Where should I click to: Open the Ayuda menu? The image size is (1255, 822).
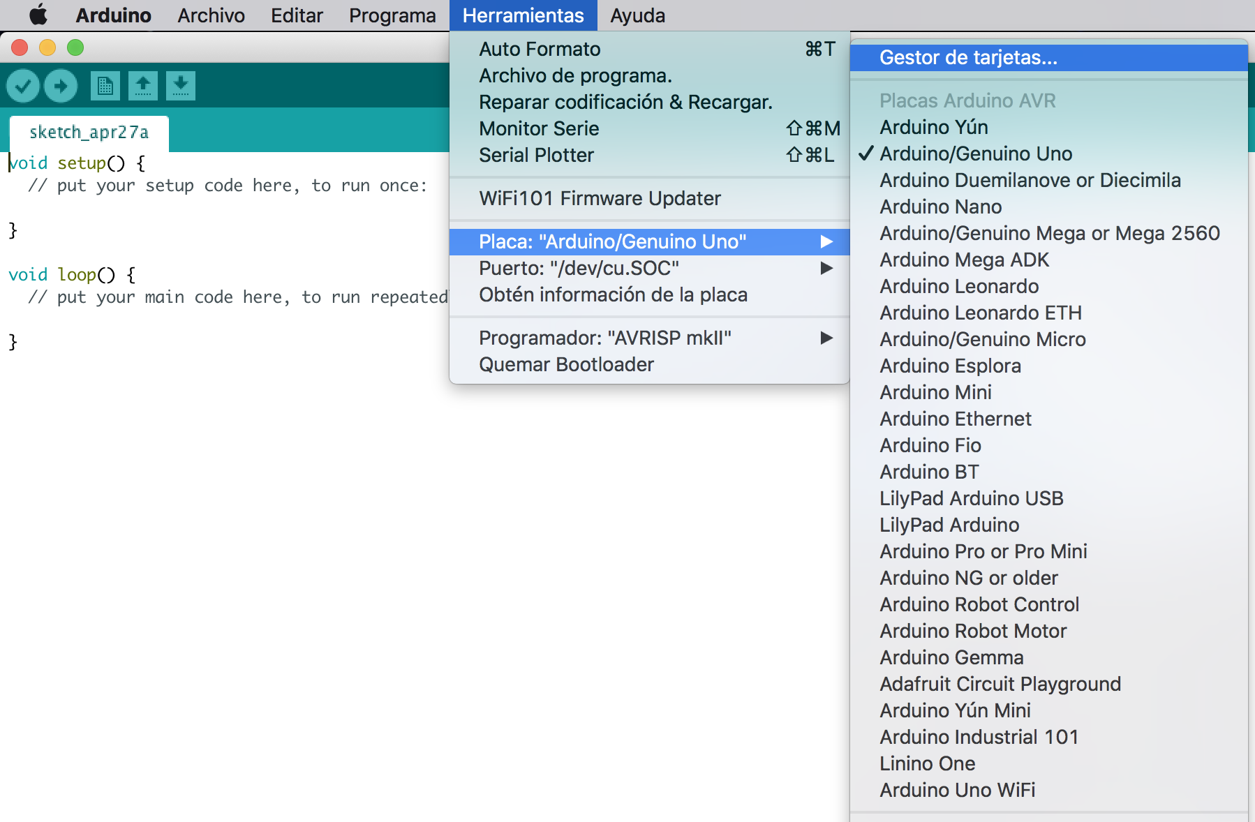tap(637, 15)
